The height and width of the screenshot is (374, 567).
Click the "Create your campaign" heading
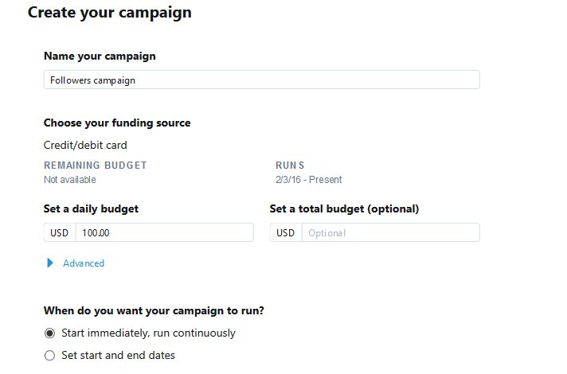[109, 14]
